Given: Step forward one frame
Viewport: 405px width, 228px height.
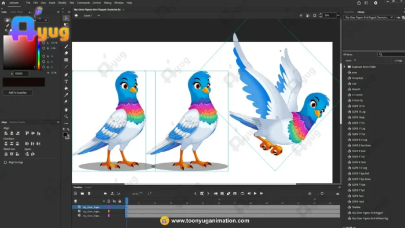Looking at the screenshot, I should point(262,193).
